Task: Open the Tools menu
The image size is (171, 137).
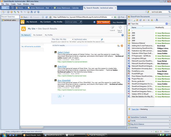Action: [19, 4]
